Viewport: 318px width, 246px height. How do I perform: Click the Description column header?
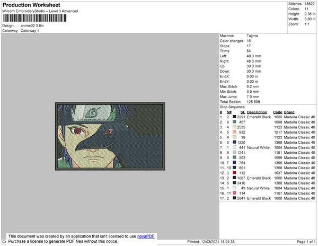pos(257,112)
